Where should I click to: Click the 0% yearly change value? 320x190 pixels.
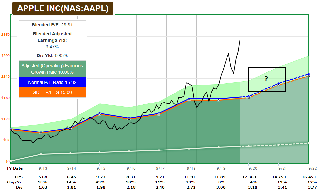pyautogui.click(x=222, y=182)
